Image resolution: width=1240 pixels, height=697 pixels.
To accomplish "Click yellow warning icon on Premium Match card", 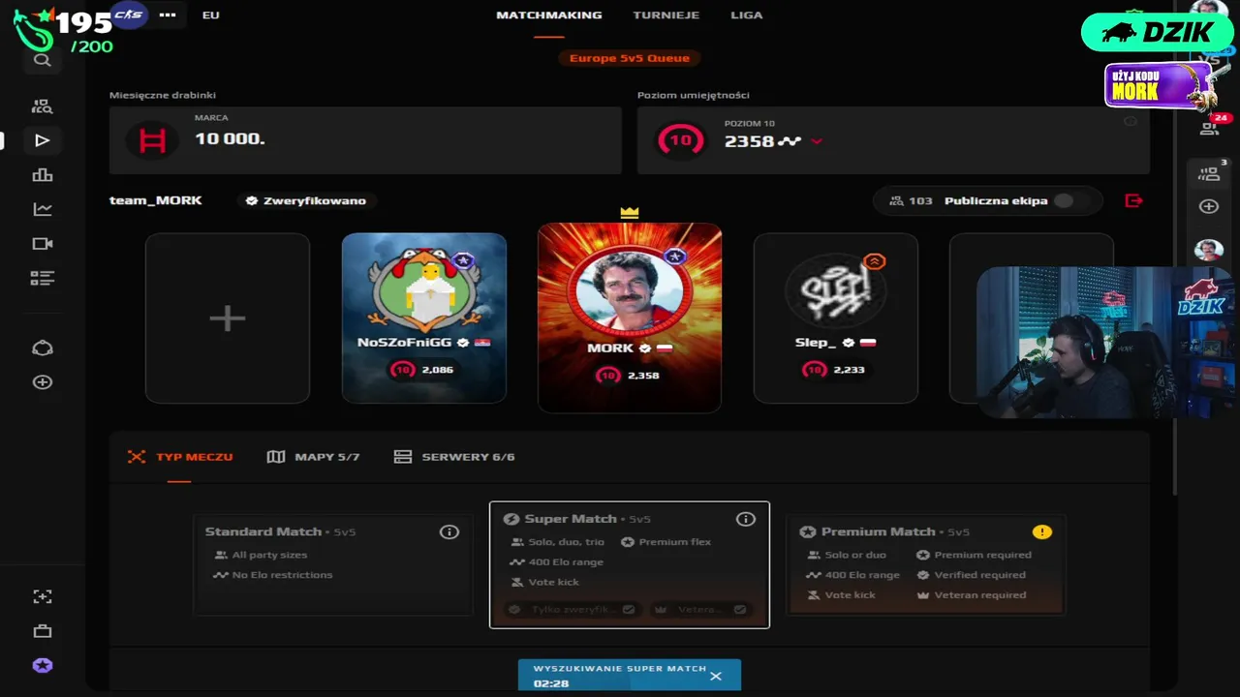I will [x=1041, y=531].
